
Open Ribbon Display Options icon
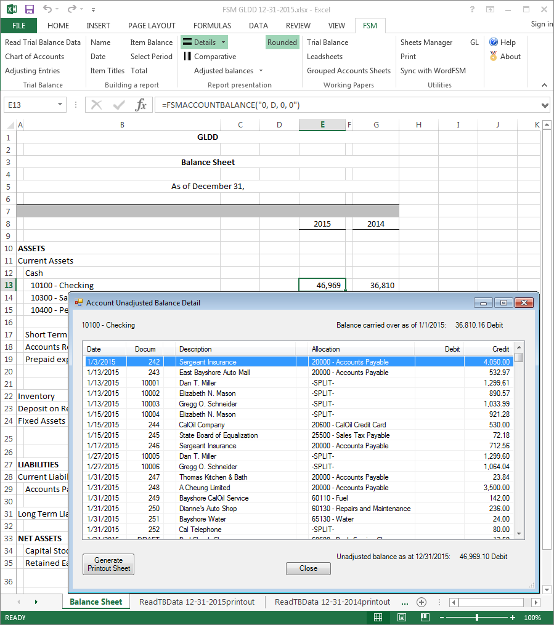tap(490, 9)
